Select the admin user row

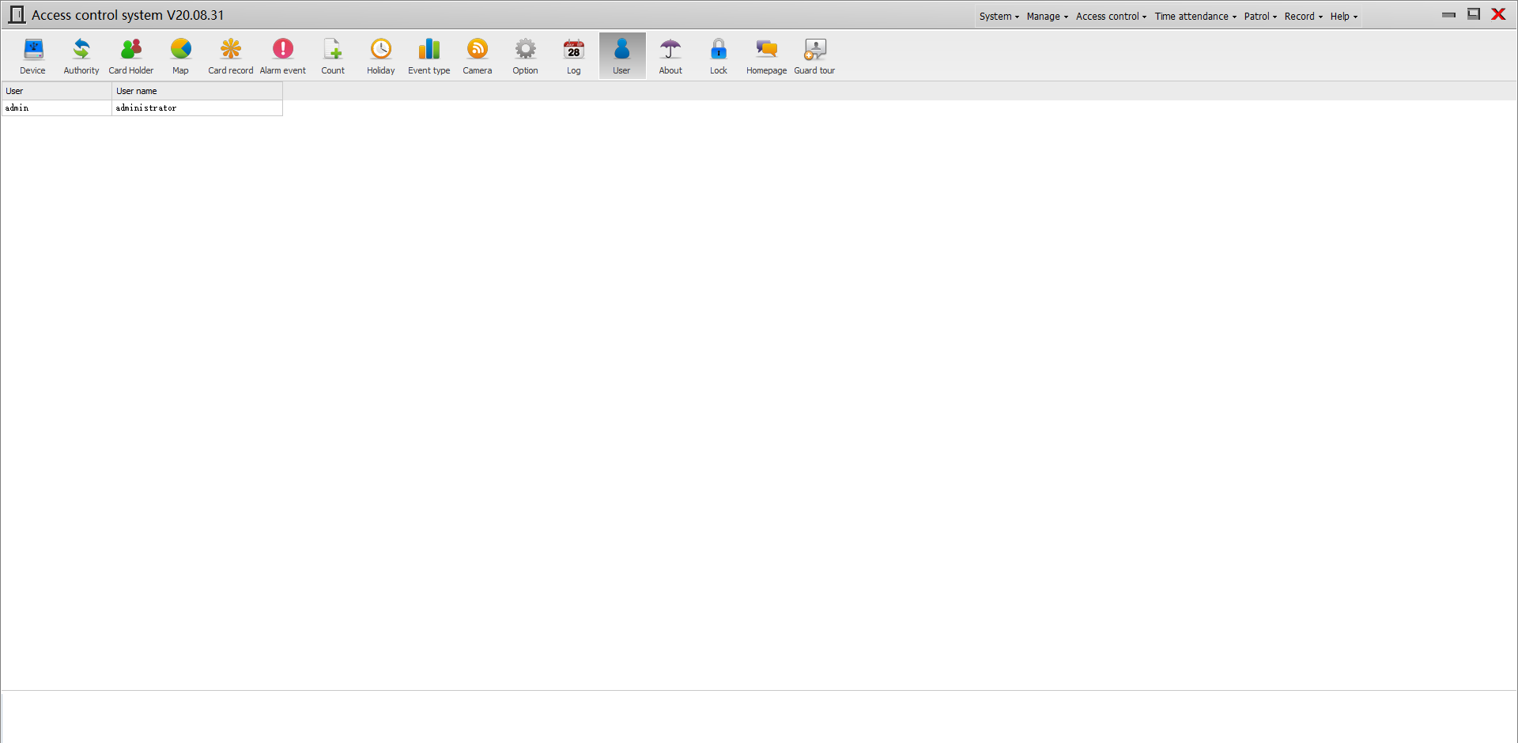tap(142, 107)
